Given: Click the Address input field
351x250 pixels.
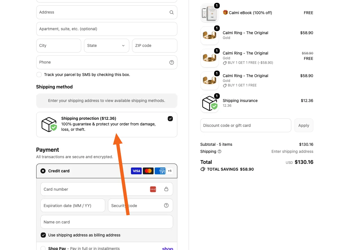Looking at the screenshot, I should pos(107,12).
